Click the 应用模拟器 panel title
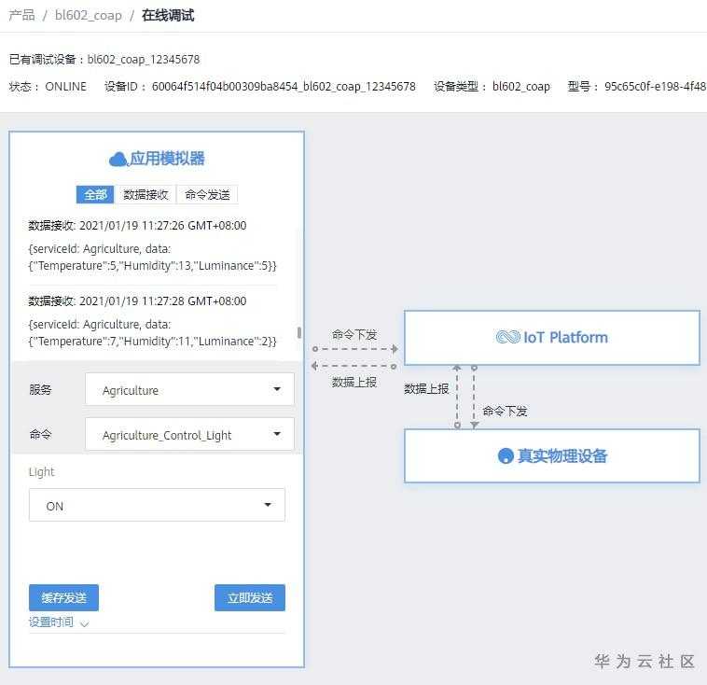The height and width of the screenshot is (685, 707). [167, 159]
